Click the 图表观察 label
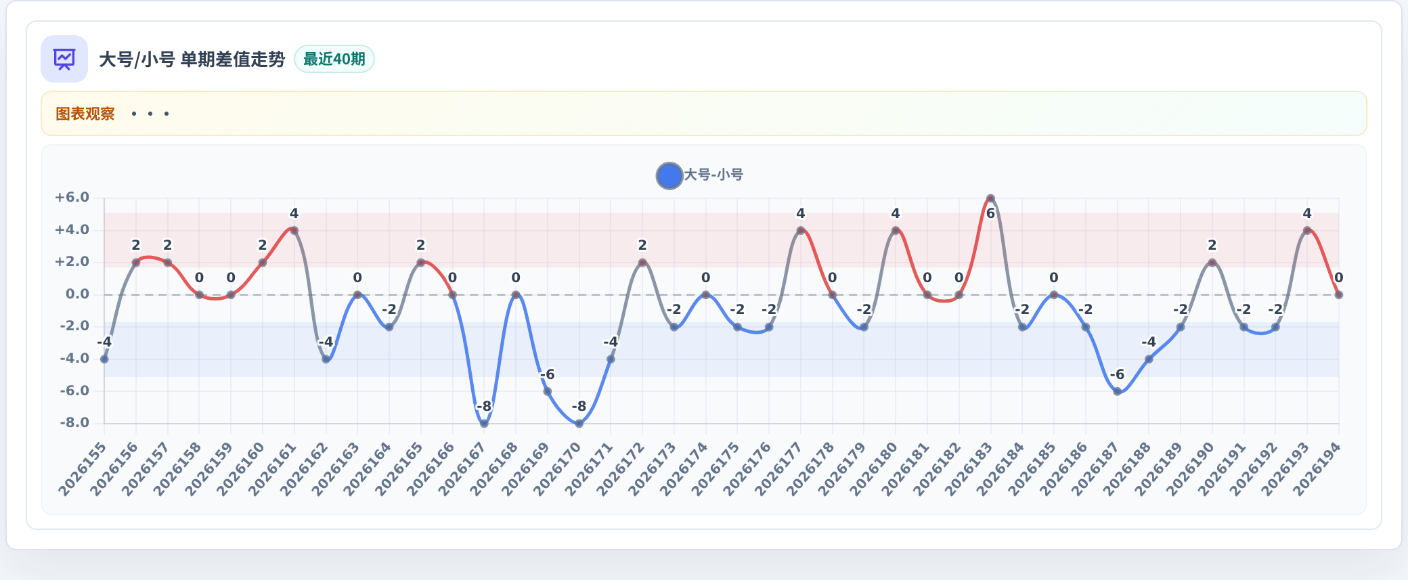The image size is (1408, 580). click(x=85, y=114)
